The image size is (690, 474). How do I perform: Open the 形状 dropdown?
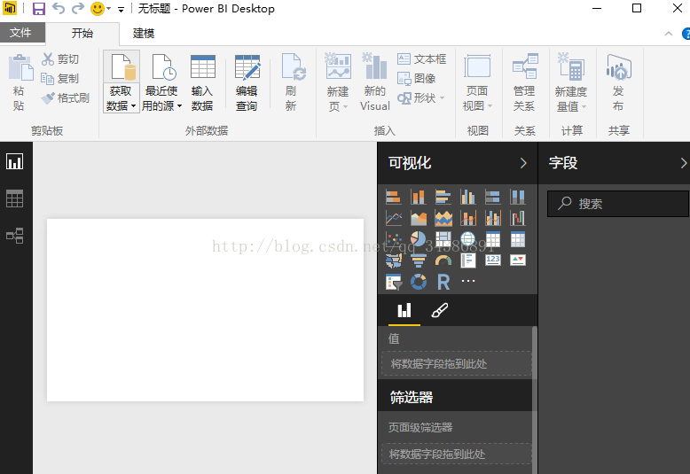pyautogui.click(x=421, y=97)
